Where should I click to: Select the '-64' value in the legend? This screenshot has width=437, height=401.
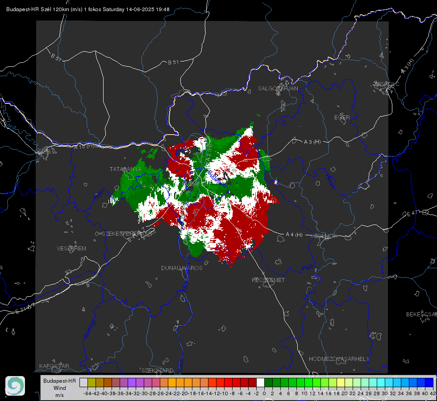tap(87, 393)
